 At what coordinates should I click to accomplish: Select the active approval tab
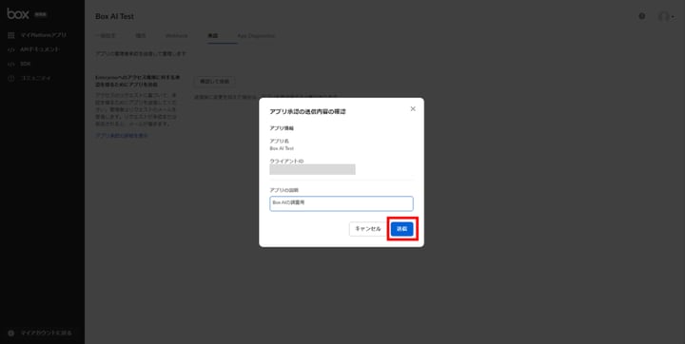pos(213,36)
